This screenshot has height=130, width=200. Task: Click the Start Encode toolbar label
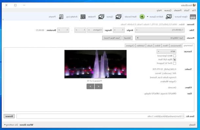click(130, 17)
